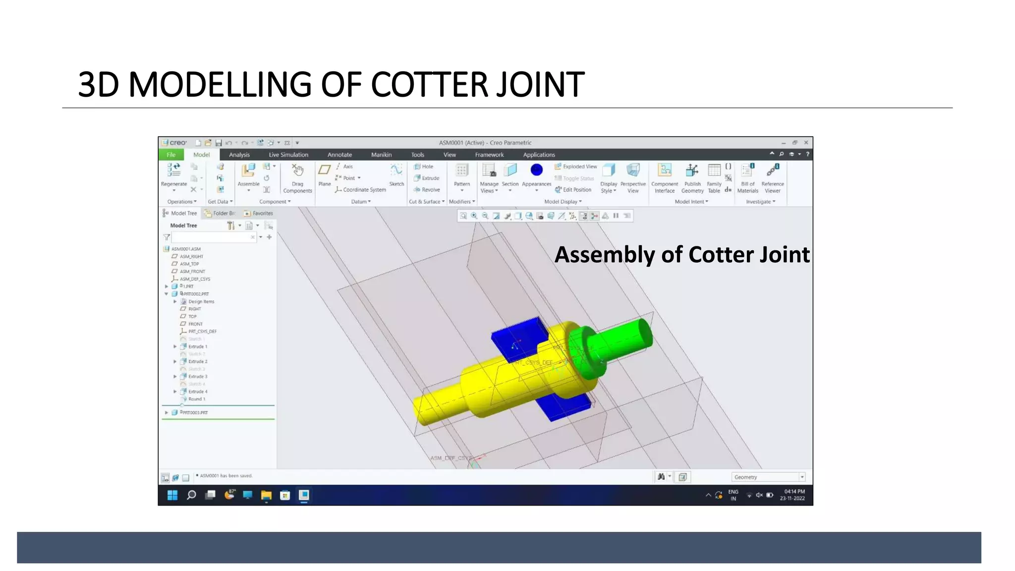
Task: Click the Regenerate icon
Action: (x=173, y=171)
